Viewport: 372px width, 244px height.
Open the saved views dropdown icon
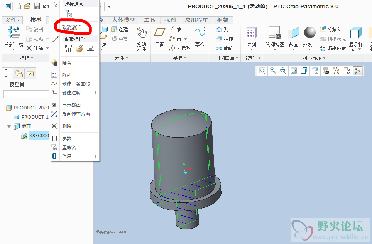[315, 71]
